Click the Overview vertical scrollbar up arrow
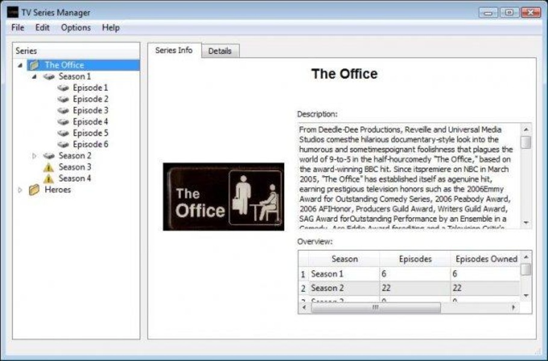Viewport: 548px width, 361px height. click(x=526, y=258)
